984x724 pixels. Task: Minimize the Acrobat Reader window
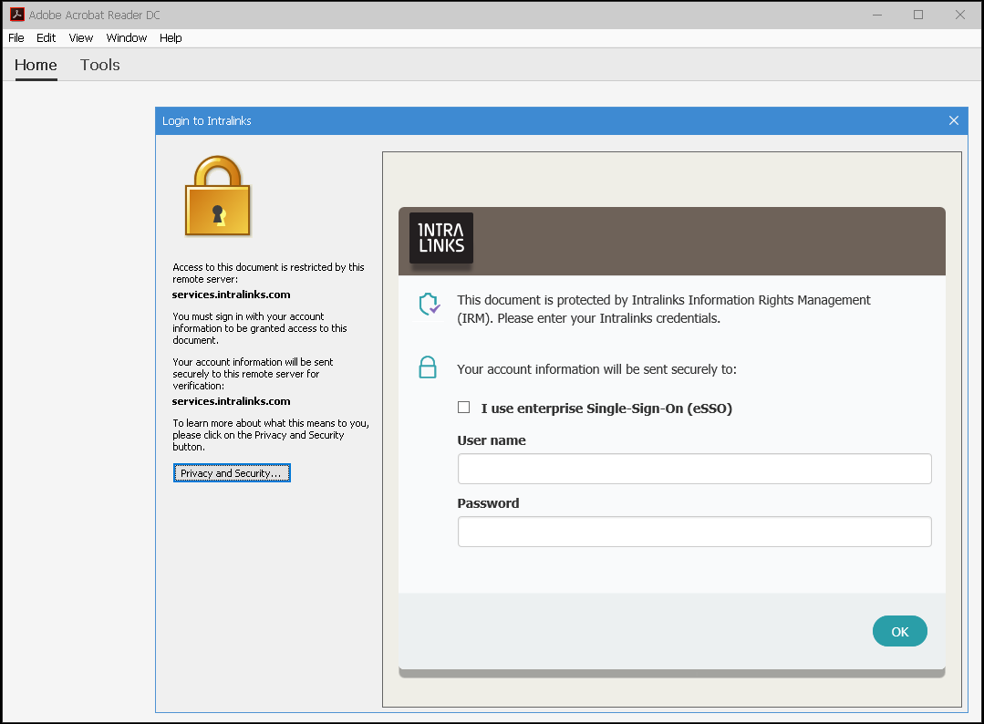(x=877, y=15)
